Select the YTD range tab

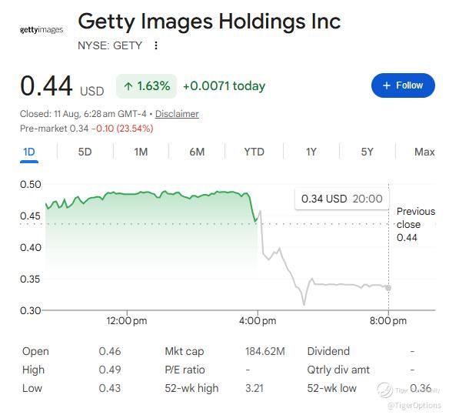coord(254,152)
